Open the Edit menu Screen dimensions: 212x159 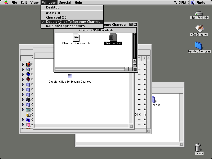tap(24, 2)
